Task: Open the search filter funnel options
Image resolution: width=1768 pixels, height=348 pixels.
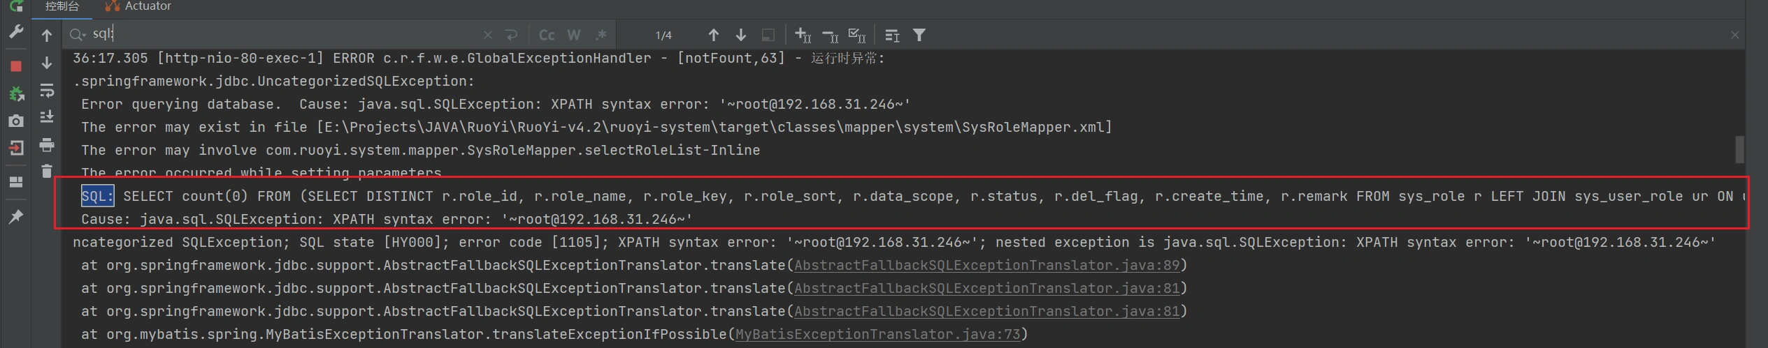Action: click(x=919, y=35)
